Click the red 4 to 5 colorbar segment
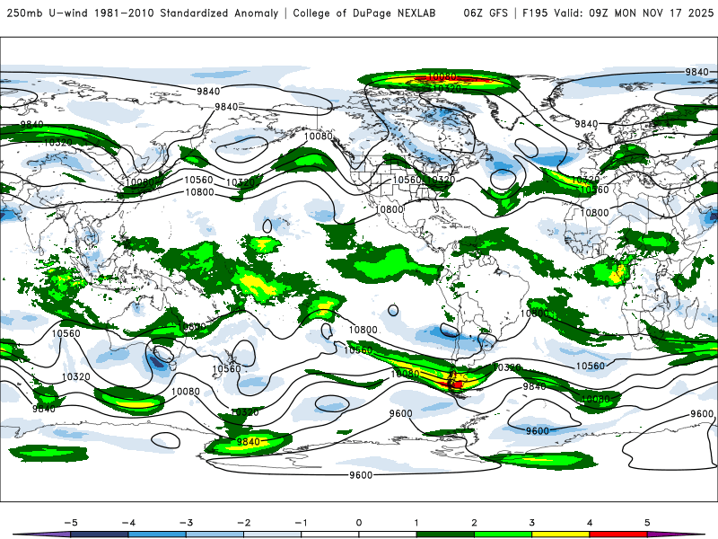This screenshot has width=718, height=539. 618,535
